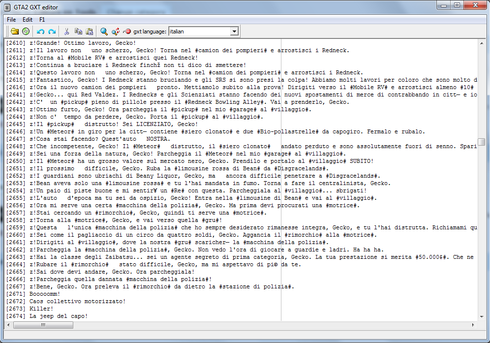Cut selection with the scissors icon
Viewport: 490px width, 343px height.
(x=66, y=31)
